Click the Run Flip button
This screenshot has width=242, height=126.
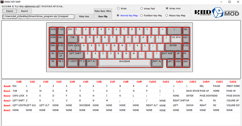point(103,16)
